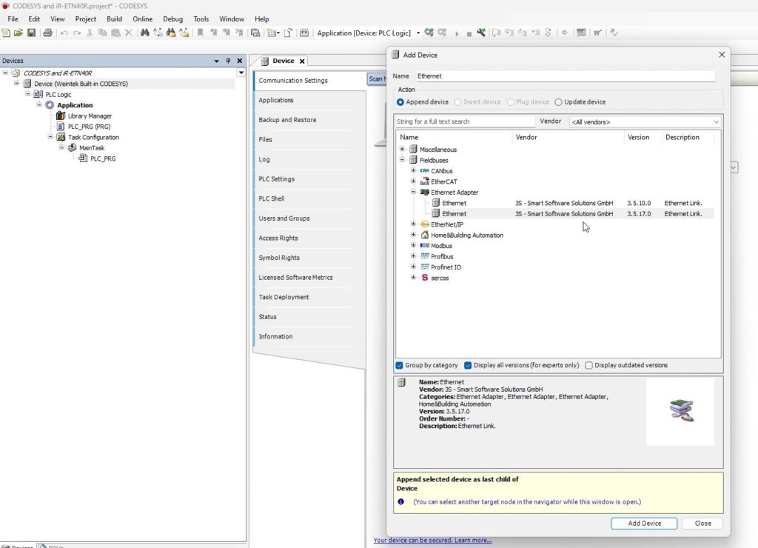The height and width of the screenshot is (548, 758).
Task: Click the Print toolbar icon
Action: (47, 33)
